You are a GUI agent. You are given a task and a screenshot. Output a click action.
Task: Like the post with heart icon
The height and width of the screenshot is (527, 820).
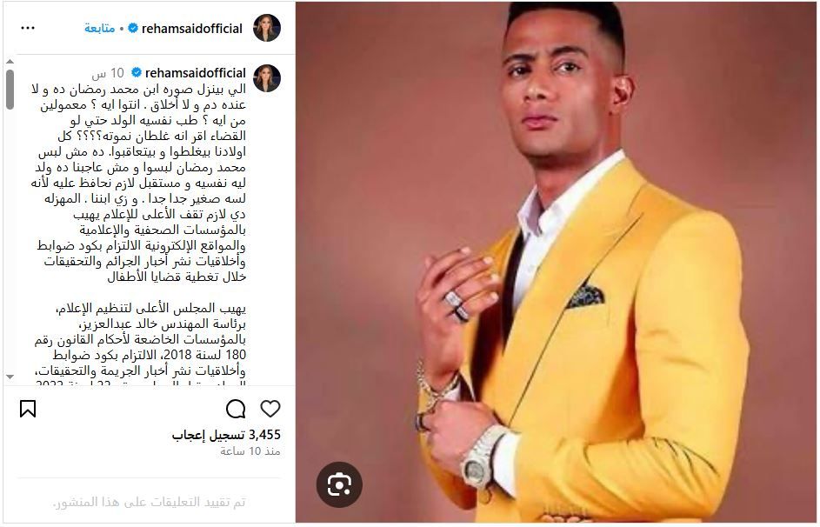pos(270,409)
